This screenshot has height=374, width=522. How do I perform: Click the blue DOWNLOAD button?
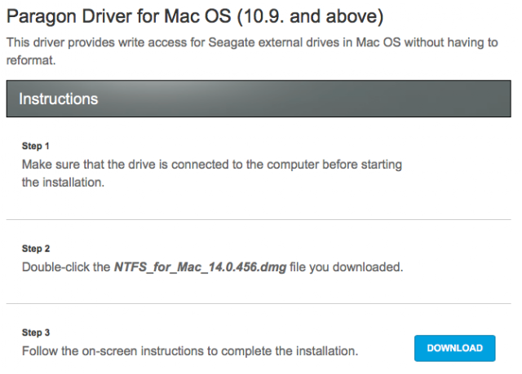point(455,348)
